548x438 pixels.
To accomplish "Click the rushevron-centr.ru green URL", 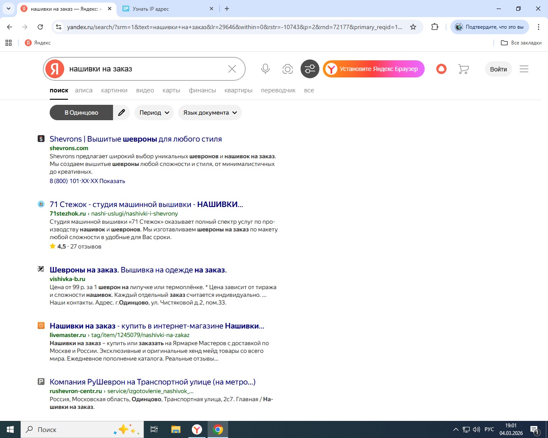I will coord(76,391).
